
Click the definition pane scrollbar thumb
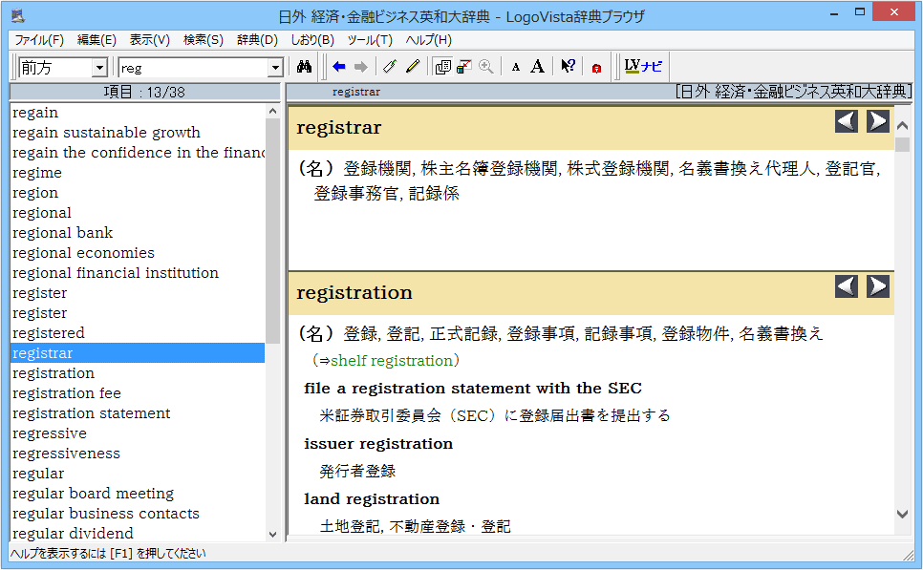coord(902,145)
